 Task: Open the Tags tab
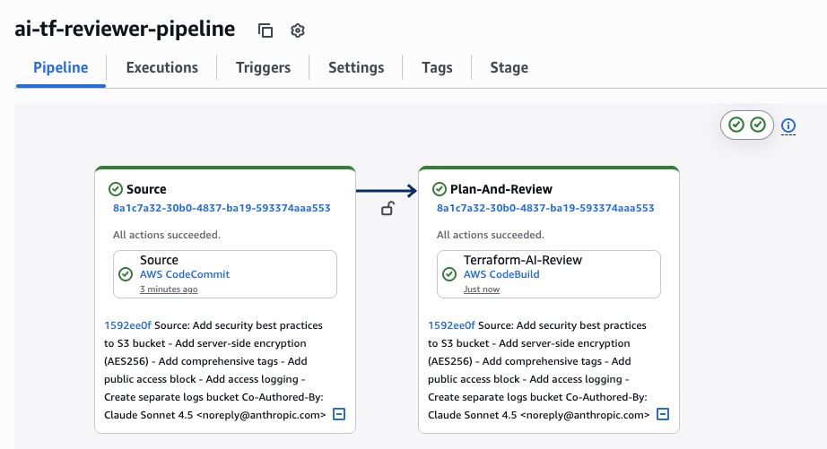(x=437, y=67)
